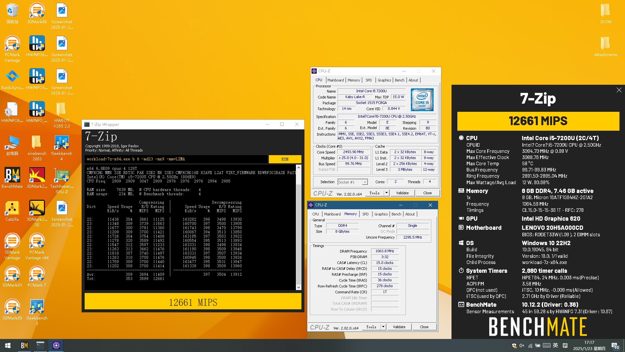625x352 pixels.
Task: Click the 拼 IME mode tray icon
Action: [565, 345]
